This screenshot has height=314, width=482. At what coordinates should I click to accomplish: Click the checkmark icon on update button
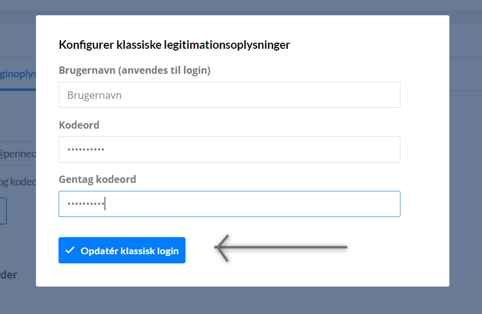point(70,250)
